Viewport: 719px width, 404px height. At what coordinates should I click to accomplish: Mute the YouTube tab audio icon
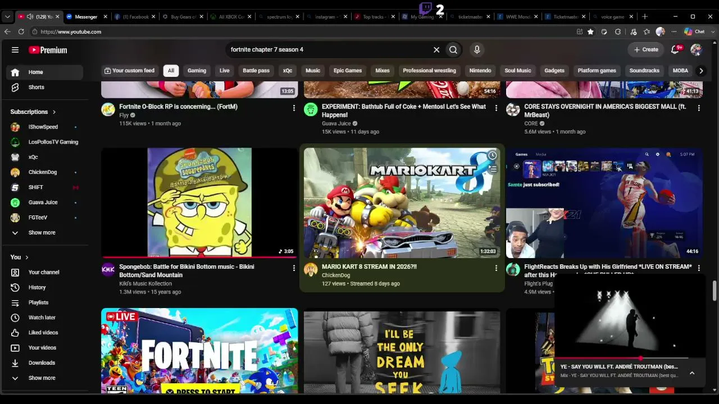tap(30, 17)
